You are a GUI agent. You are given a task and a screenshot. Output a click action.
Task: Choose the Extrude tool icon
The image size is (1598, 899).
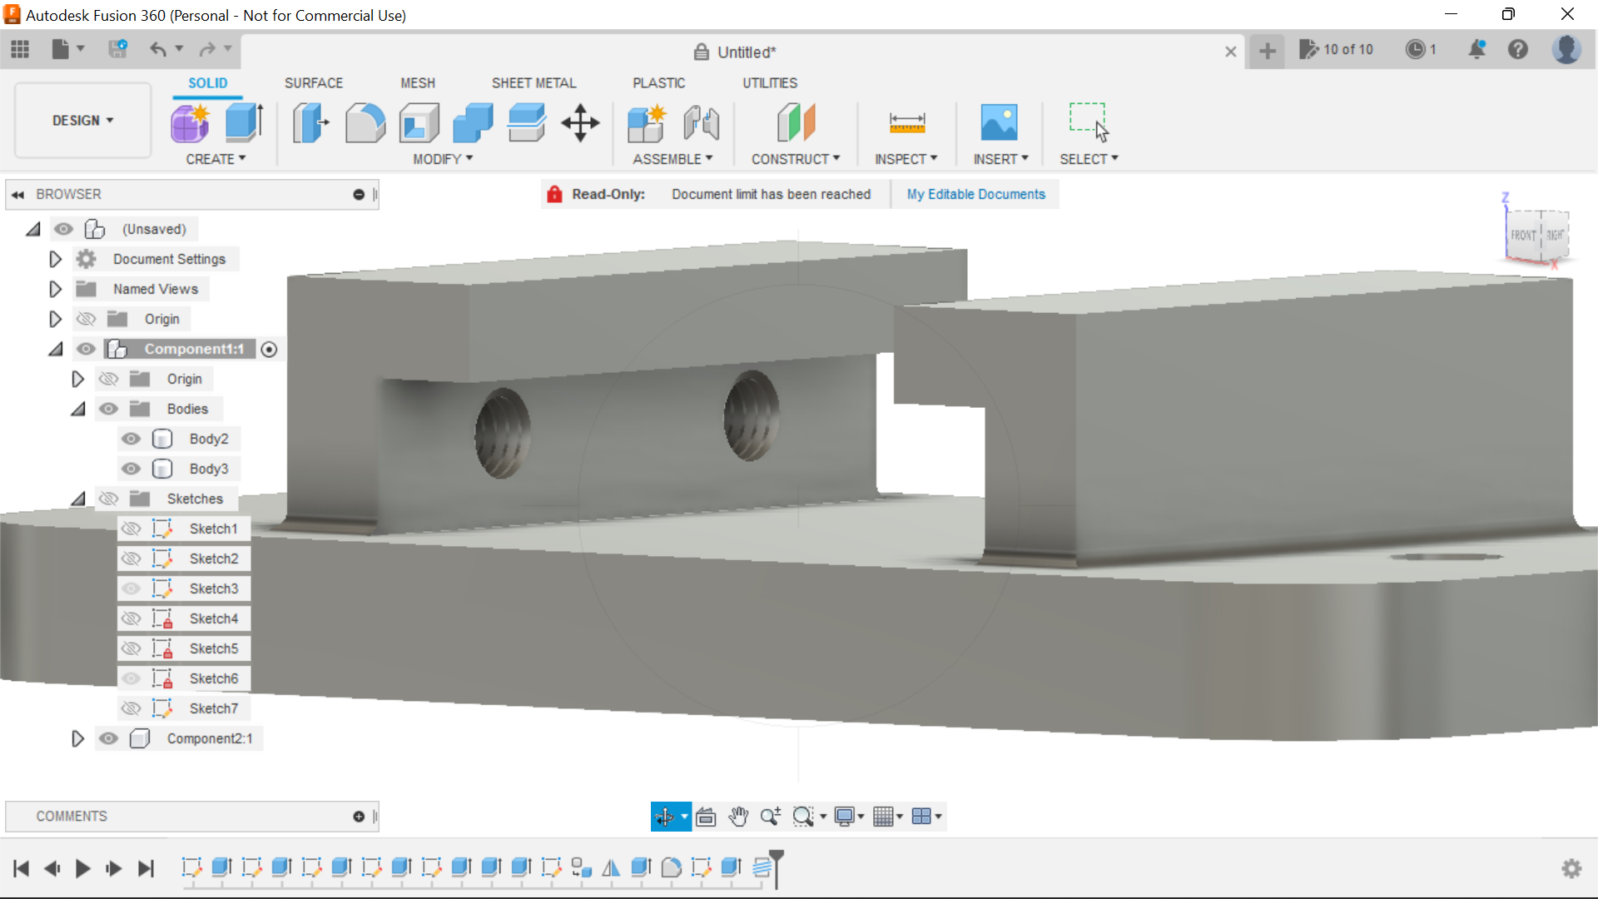245,123
